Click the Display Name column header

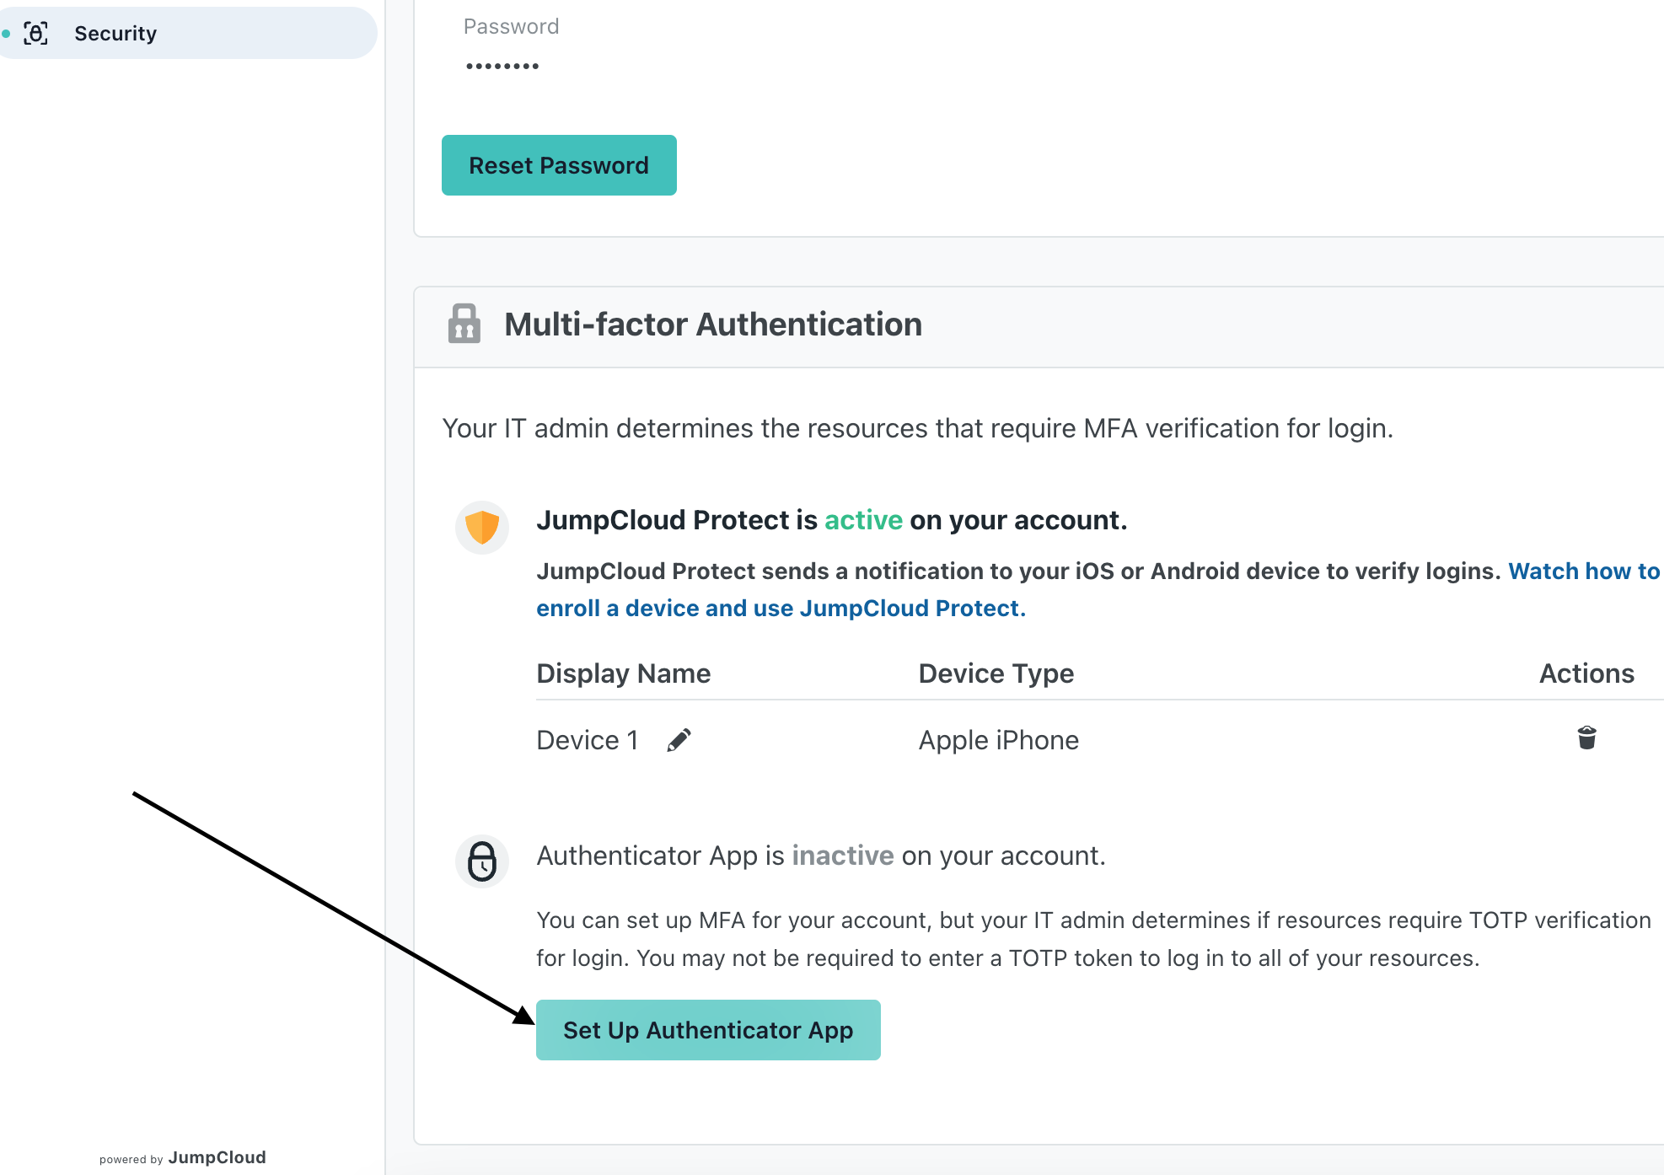pyautogui.click(x=624, y=673)
